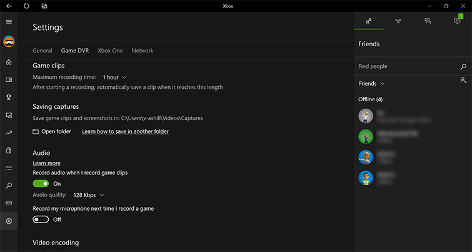The height and width of the screenshot is (252, 472).
Task: Open the Trending arrow icon
Action: point(9,133)
